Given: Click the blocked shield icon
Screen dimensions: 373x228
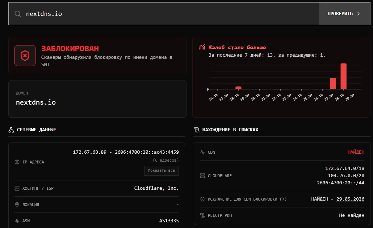Looking at the screenshot, I should [x=25, y=56].
